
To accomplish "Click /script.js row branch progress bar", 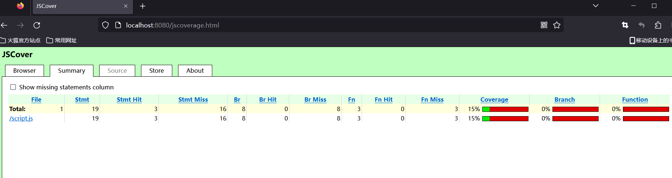I will pos(575,118).
